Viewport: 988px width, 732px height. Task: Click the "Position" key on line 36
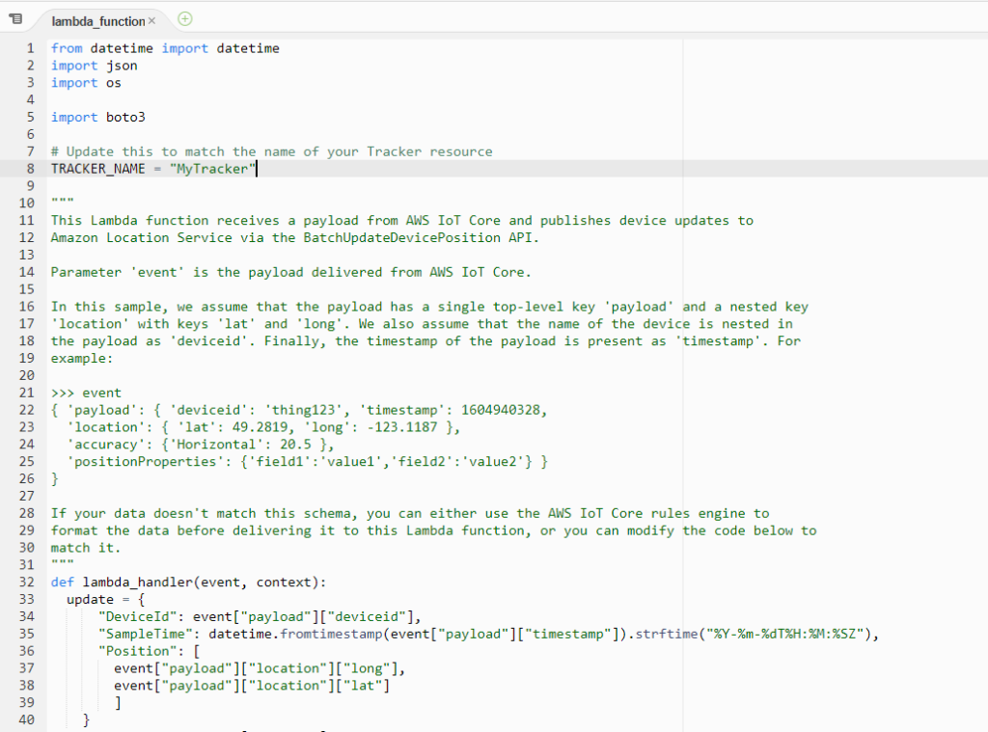(137, 651)
